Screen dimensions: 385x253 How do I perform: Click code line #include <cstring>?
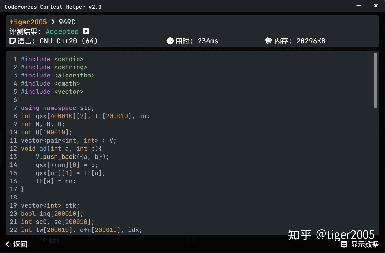(x=54, y=67)
